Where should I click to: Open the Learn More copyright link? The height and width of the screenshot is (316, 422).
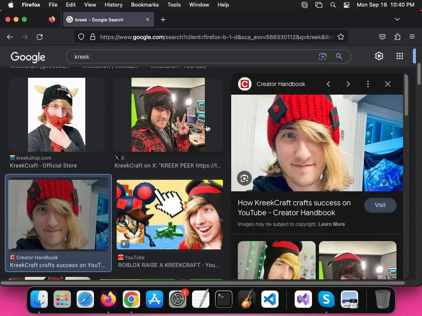tap(331, 224)
